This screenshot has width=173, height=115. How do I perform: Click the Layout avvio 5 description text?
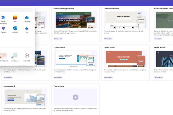(25, 110)
